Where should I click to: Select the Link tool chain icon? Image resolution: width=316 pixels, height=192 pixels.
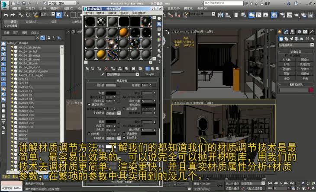[x=21, y=15]
